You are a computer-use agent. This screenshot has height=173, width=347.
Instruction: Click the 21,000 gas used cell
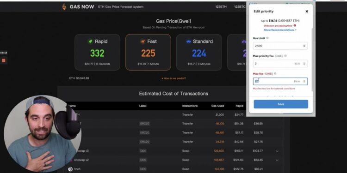click(x=220, y=115)
